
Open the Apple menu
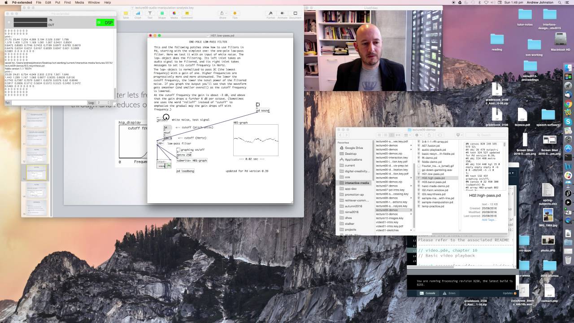coord(5,2)
